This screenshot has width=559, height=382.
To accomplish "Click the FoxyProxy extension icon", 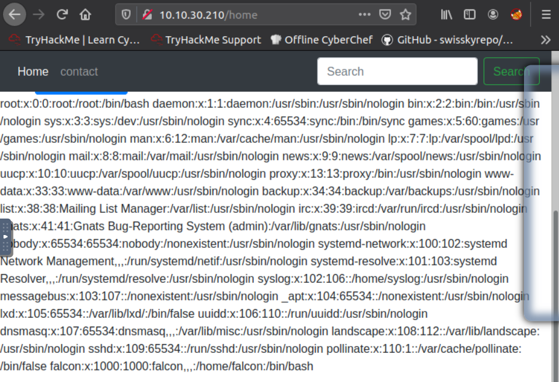I will (516, 15).
